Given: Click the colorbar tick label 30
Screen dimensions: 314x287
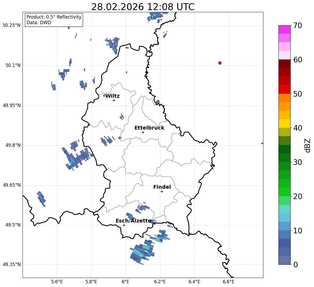Looking at the screenshot, I should click(298, 162).
